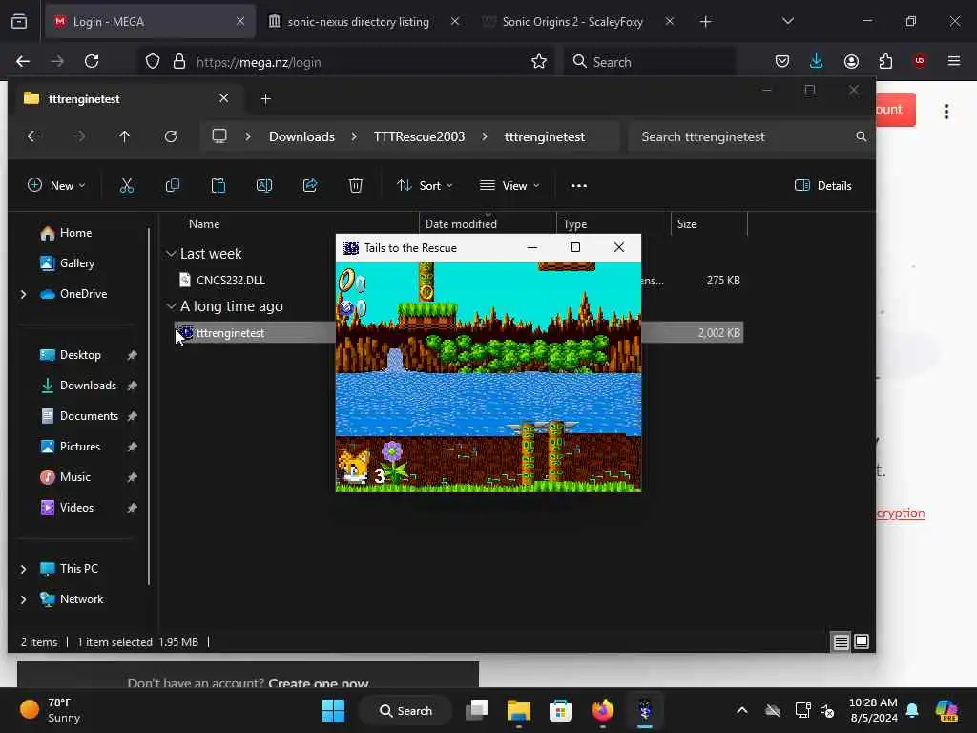Click TTTRescue2003 in the breadcrumb path
Image resolution: width=977 pixels, height=733 pixels.
click(419, 136)
